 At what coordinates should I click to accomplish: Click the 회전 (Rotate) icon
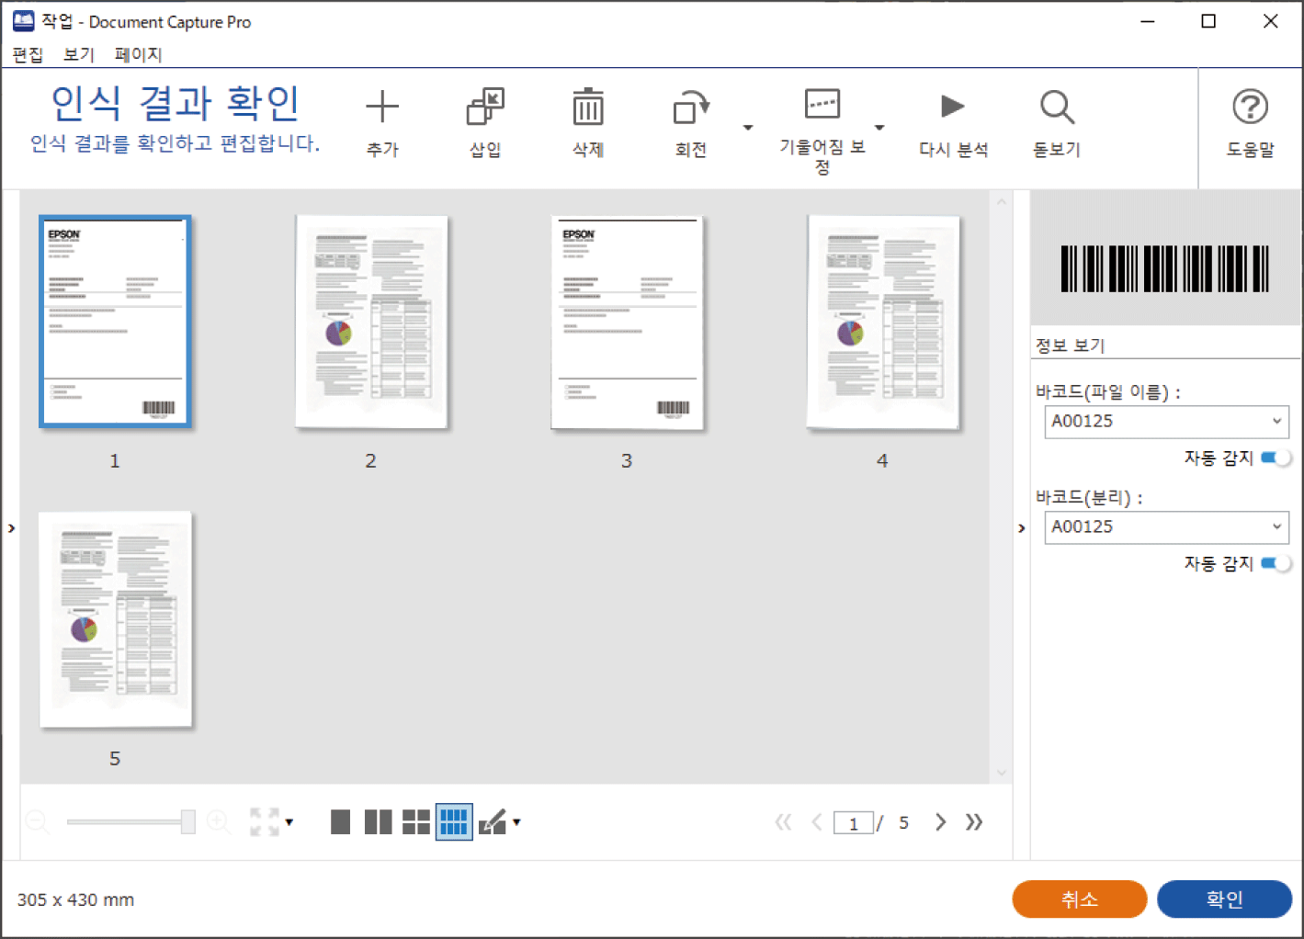(690, 108)
